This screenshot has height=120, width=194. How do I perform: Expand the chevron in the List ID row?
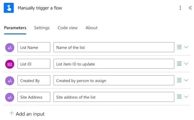tap(186, 64)
